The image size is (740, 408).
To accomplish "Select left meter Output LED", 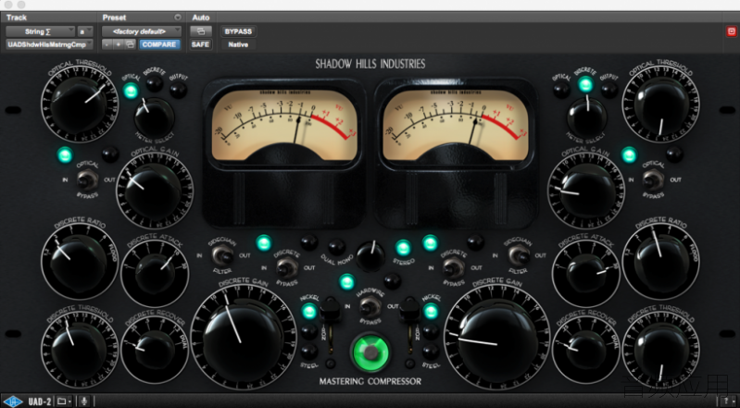I will pos(179,90).
